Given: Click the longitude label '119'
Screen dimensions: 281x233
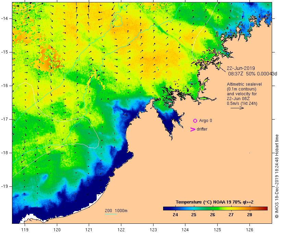Looking at the screenshot, I should pyautogui.click(x=25, y=230).
